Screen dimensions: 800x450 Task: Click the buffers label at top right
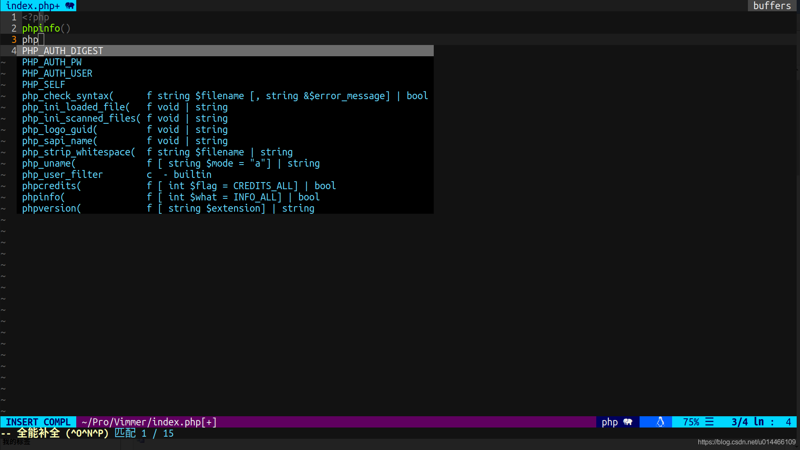click(772, 6)
